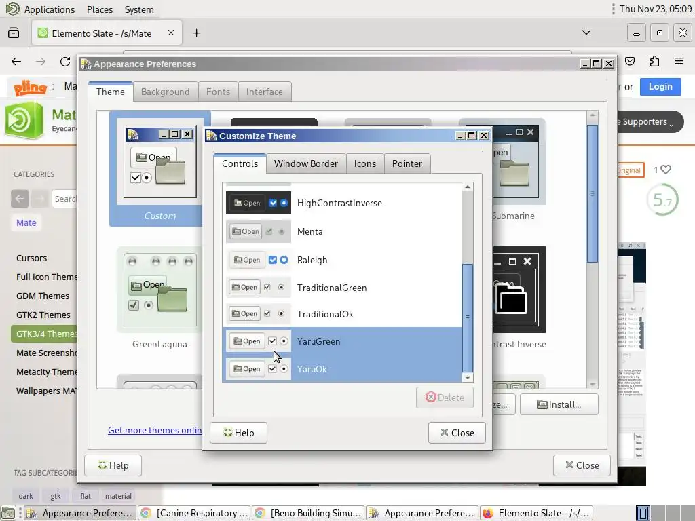695x521 pixels.
Task: Open the Background tab in Appearance Preferences
Action: pyautogui.click(x=166, y=92)
